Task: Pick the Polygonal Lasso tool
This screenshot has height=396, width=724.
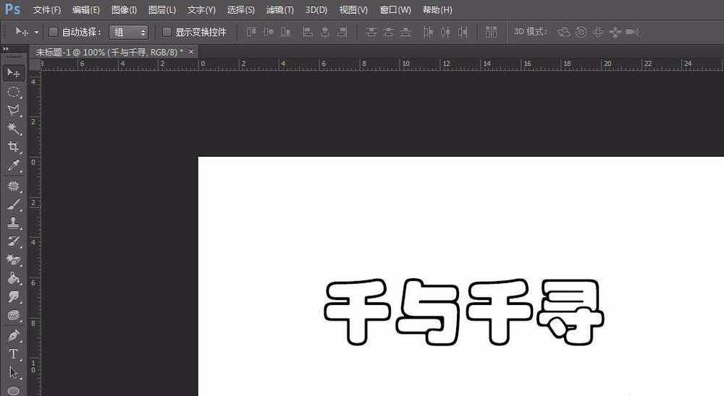Action: coord(13,111)
